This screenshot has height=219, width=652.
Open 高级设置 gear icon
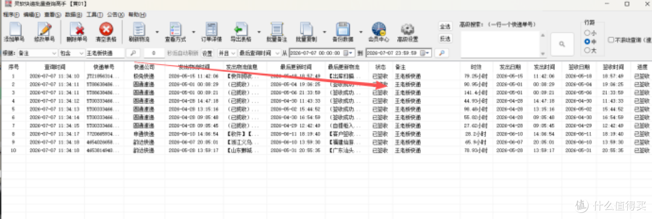click(407, 29)
